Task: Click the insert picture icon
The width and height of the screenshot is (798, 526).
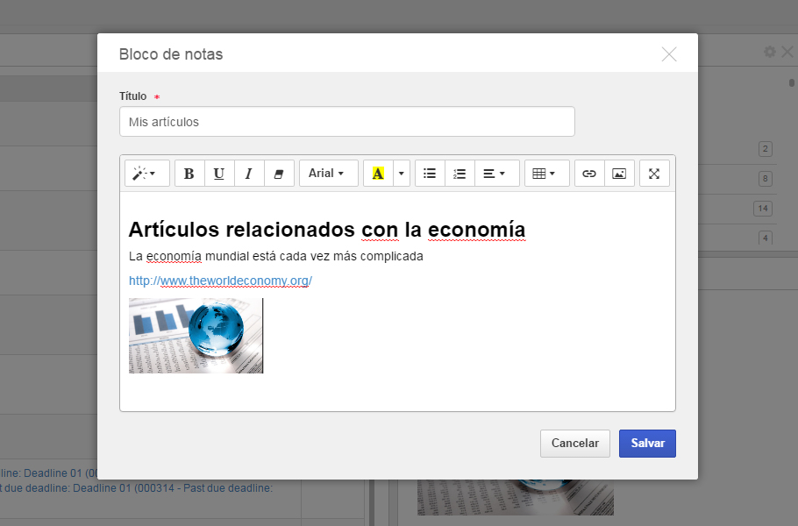Action: (619, 174)
